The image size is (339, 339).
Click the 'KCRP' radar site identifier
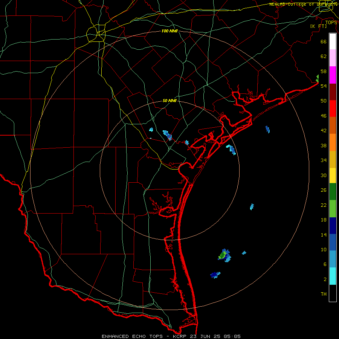180,336
